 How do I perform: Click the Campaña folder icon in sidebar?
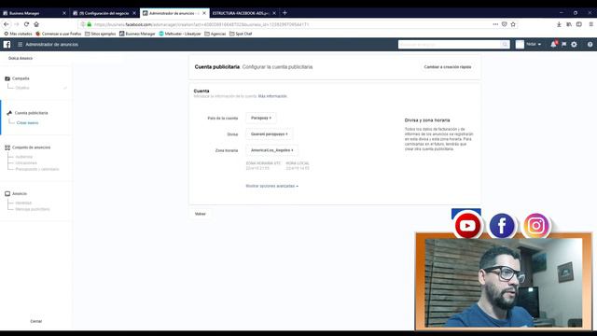pyautogui.click(x=7, y=78)
